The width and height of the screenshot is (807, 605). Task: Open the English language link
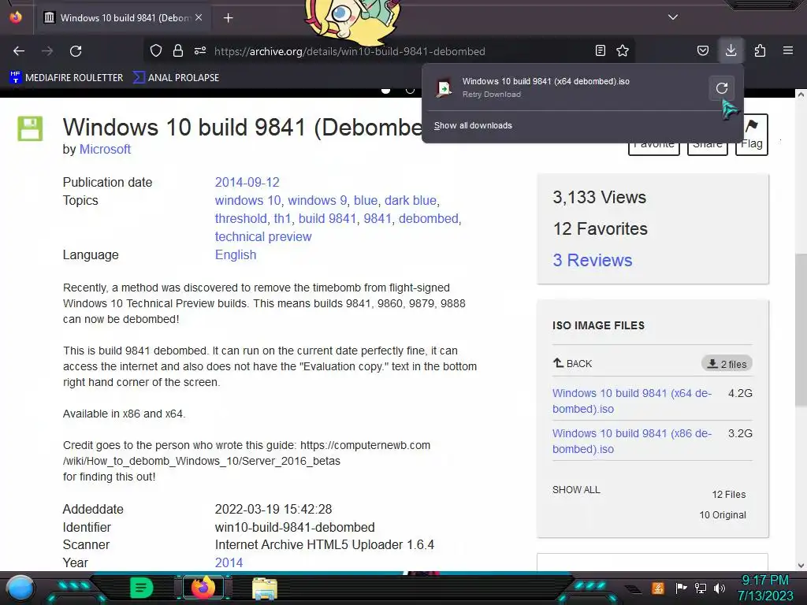235,254
